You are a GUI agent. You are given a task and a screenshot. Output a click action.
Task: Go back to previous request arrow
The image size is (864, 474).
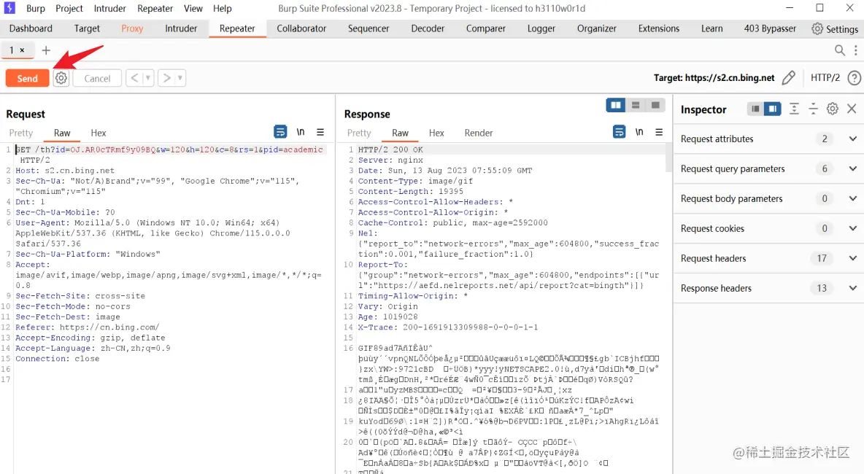click(134, 78)
